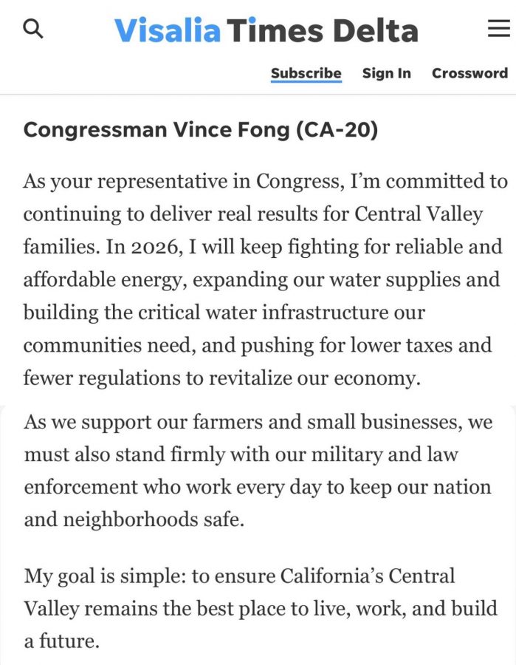Screen dimensions: 516x665
Task: Click the phrase "As your representative in Congress"
Action: [x=137, y=181]
